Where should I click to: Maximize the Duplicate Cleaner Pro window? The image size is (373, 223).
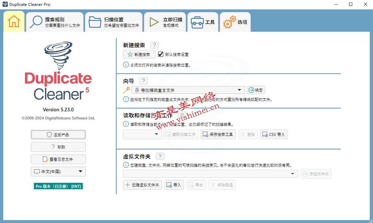click(x=351, y=4)
